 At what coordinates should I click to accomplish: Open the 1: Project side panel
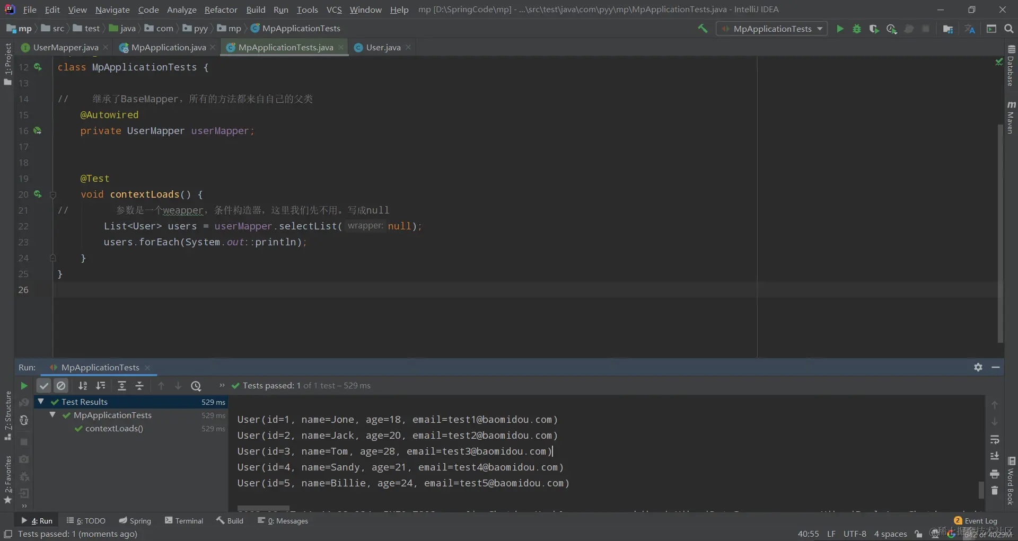pyautogui.click(x=7, y=64)
